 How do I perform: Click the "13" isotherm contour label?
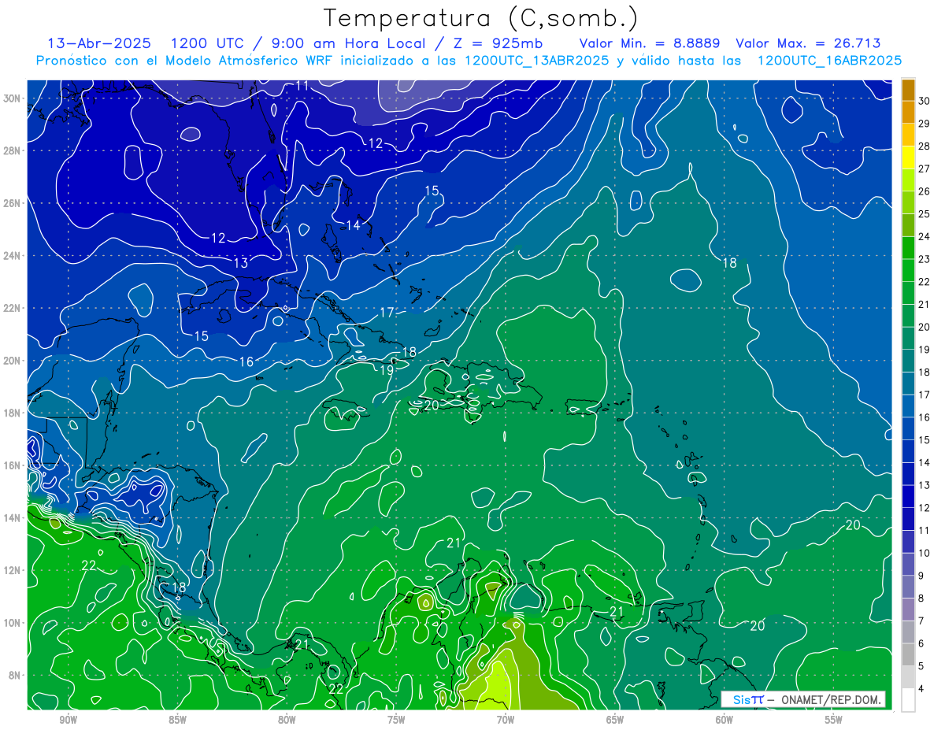(x=241, y=263)
